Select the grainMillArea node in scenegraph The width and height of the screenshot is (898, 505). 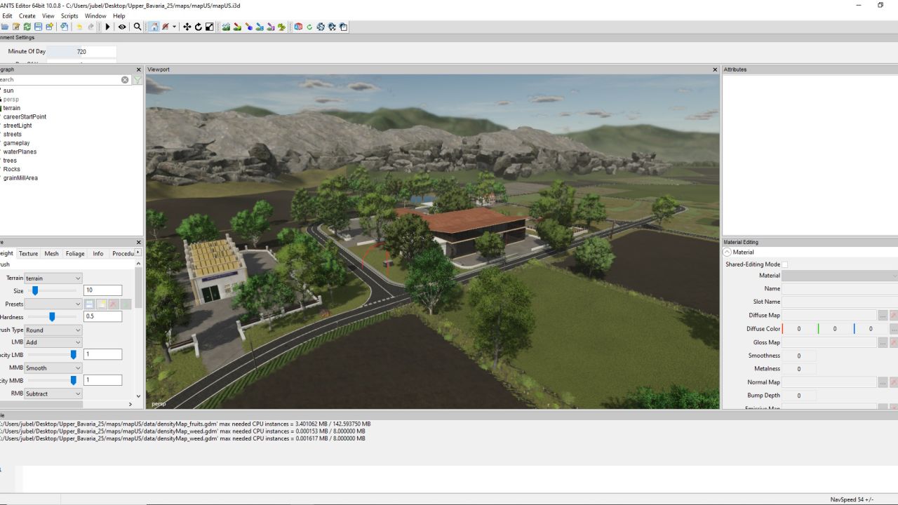coord(20,178)
